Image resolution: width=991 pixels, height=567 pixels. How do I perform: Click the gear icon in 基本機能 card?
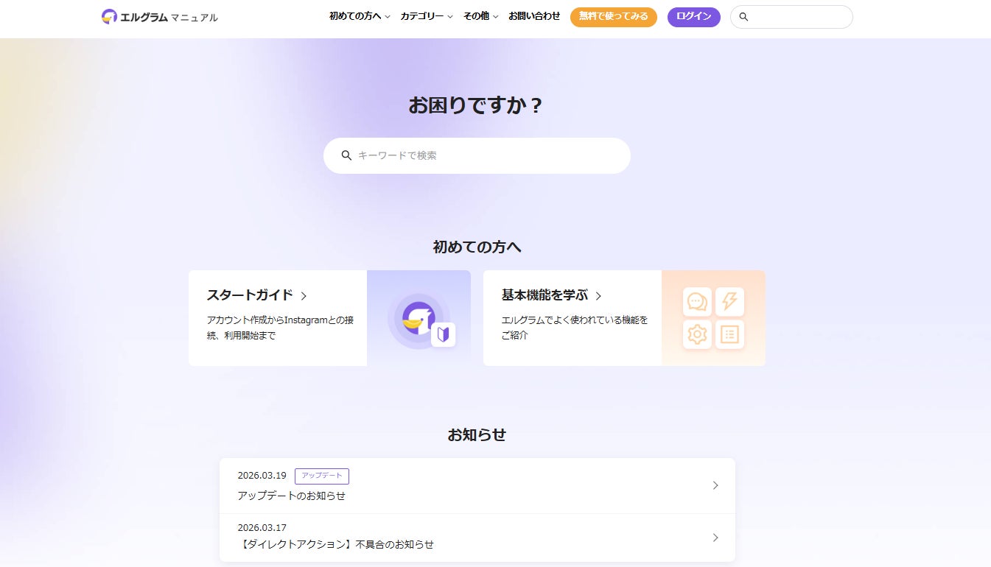click(697, 334)
